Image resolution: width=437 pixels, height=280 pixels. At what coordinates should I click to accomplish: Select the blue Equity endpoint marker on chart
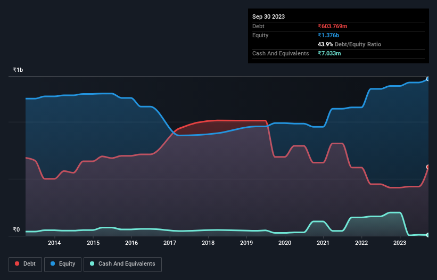tap(428, 79)
